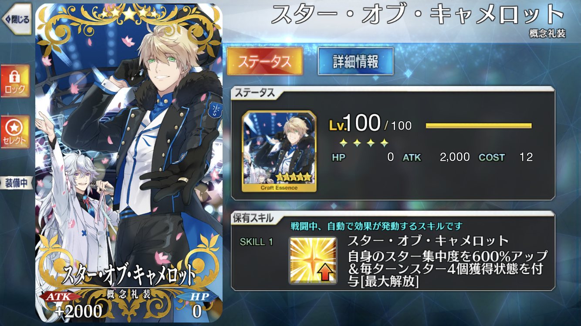Toggle the セレクト star select icon
The width and height of the screenshot is (581, 326).
[x=15, y=132]
